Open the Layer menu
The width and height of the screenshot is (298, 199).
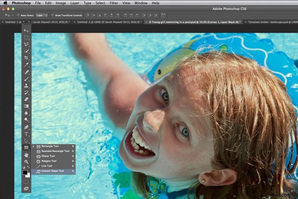[x=74, y=3]
